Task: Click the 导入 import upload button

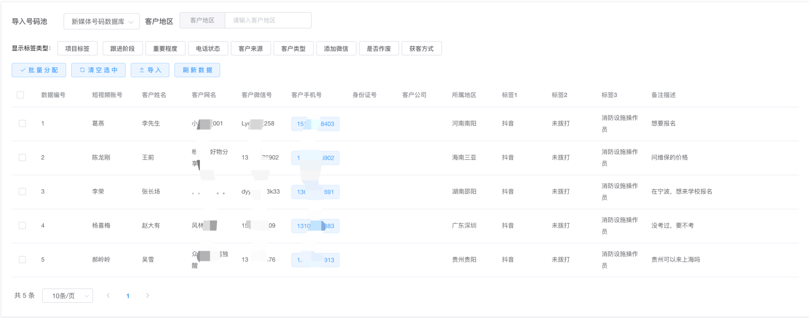Action: [x=150, y=70]
